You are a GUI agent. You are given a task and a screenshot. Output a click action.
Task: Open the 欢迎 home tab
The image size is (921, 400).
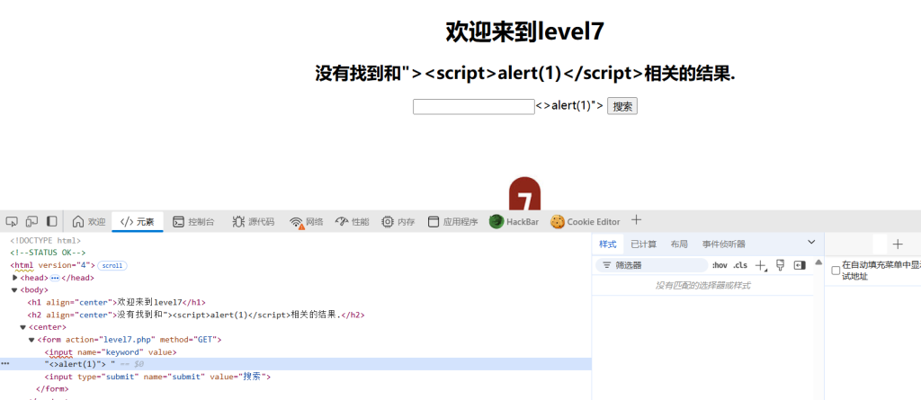[x=89, y=221]
